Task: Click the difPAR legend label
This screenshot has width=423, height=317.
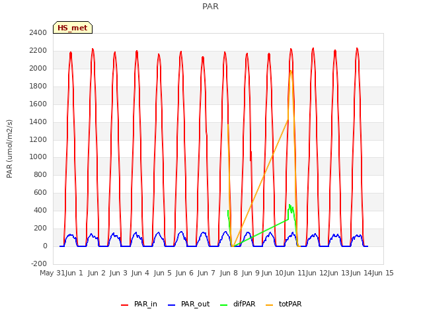Action: click(x=244, y=304)
